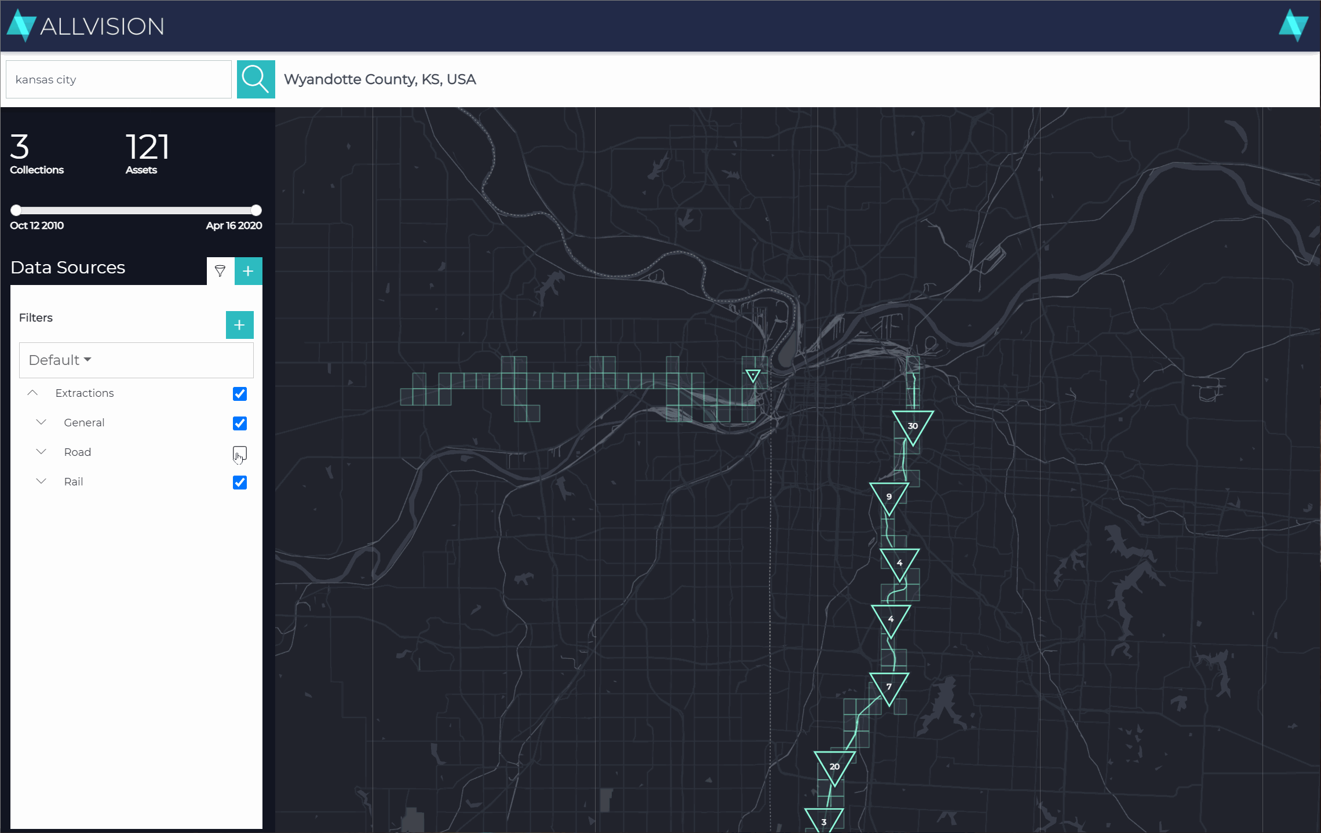
Task: Collapse the Extractions tree section
Action: point(33,393)
